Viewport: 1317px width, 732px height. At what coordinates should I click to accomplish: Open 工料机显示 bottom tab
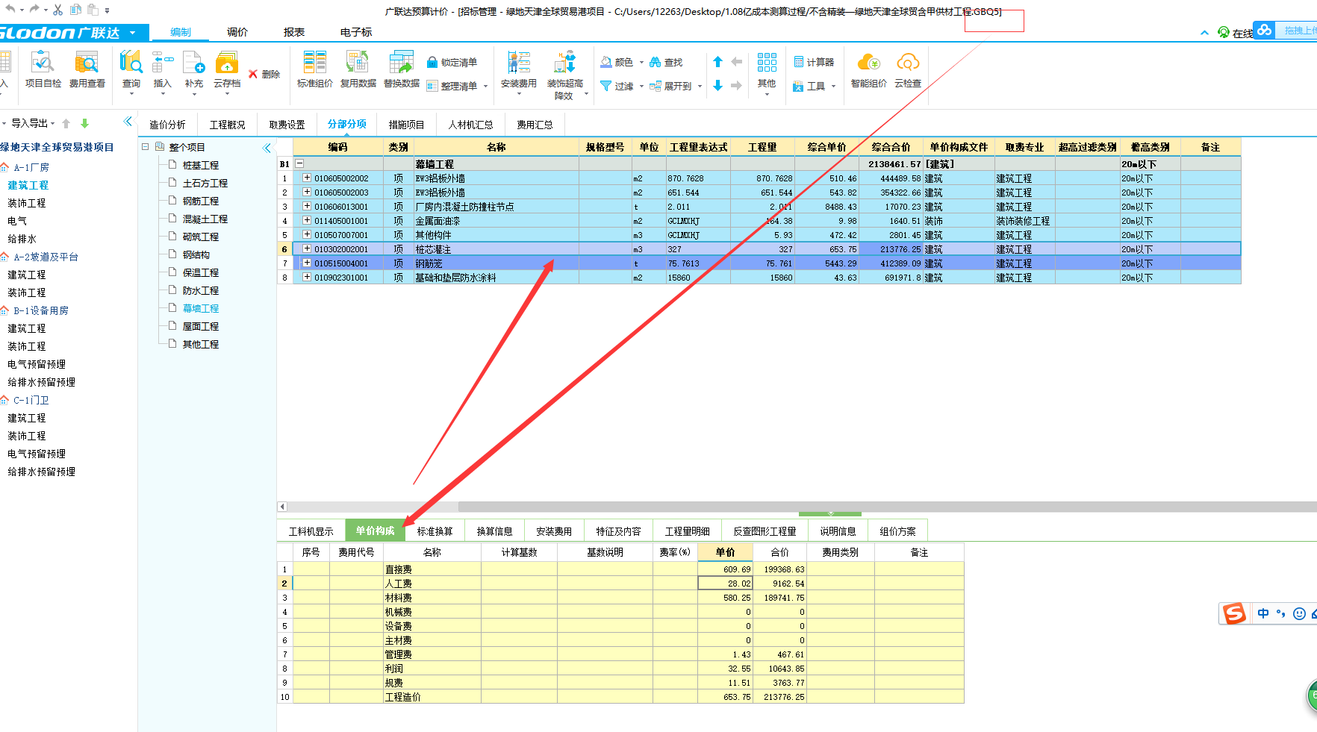[x=311, y=531]
